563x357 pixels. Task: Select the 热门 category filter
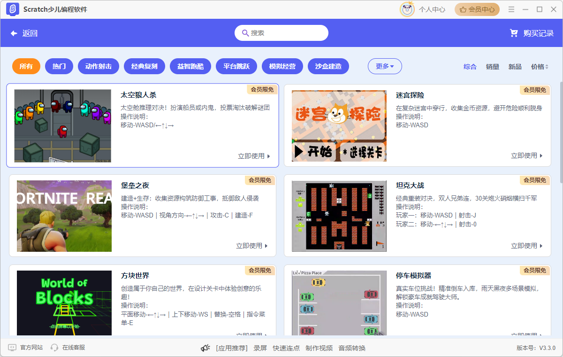(59, 66)
